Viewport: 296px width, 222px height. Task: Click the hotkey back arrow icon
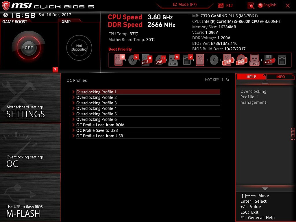tap(227, 80)
